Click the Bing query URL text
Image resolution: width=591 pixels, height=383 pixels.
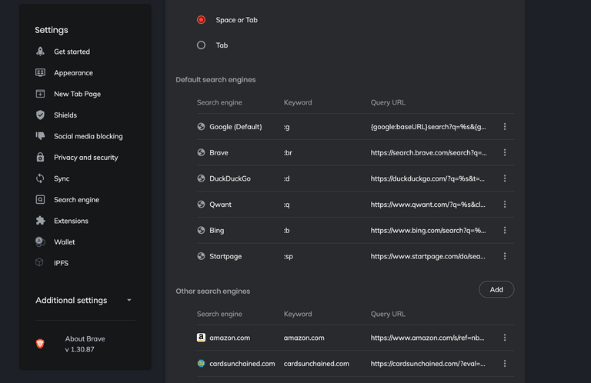[x=428, y=230]
